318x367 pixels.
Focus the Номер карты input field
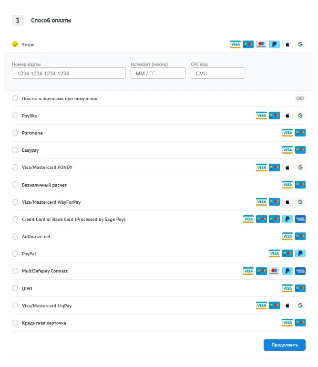pos(69,73)
